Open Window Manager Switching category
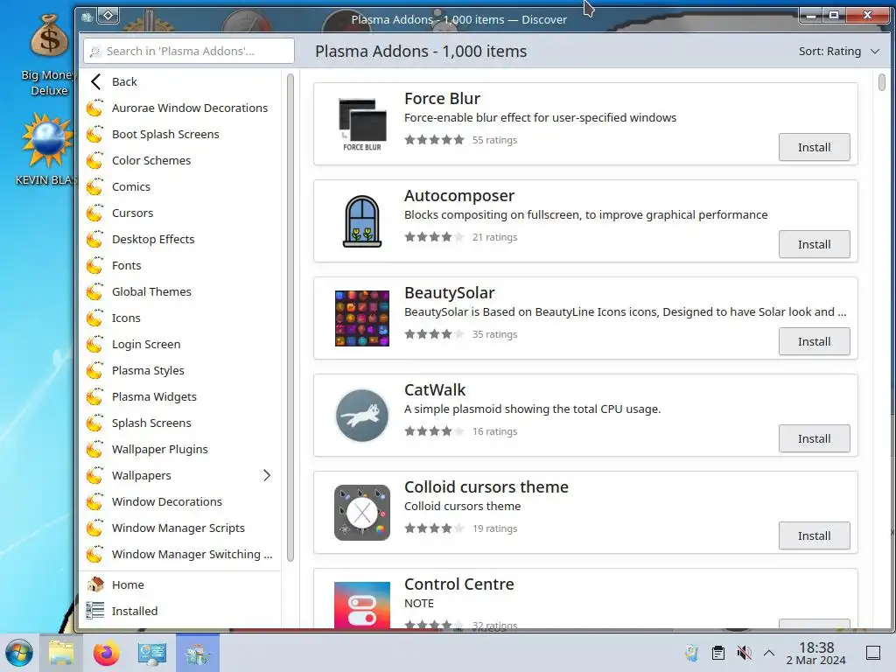The height and width of the screenshot is (672, 896). click(x=180, y=554)
